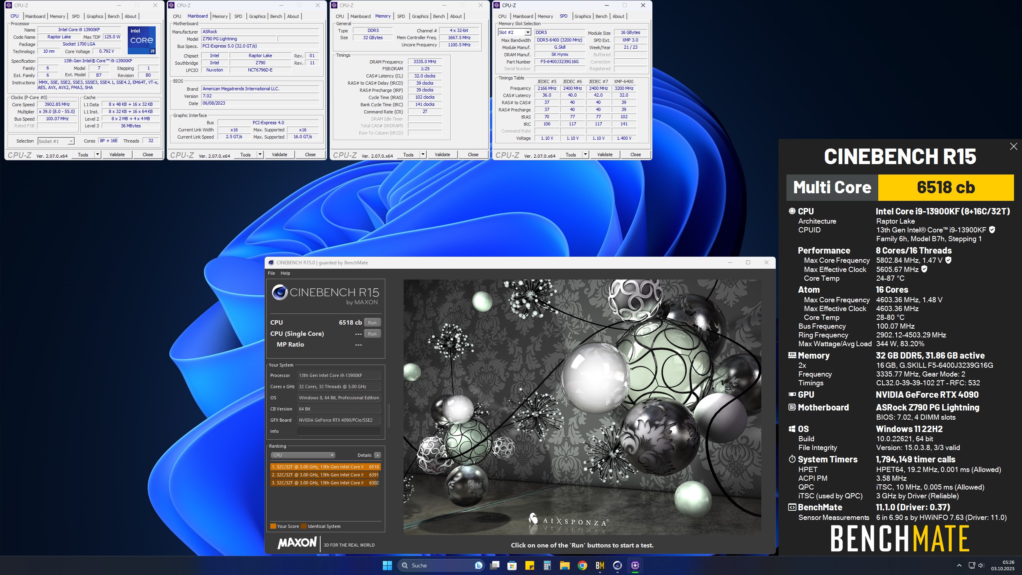Click the Part Number F5-6400J3239G16G field
1022x575 pixels.
pyautogui.click(x=559, y=61)
